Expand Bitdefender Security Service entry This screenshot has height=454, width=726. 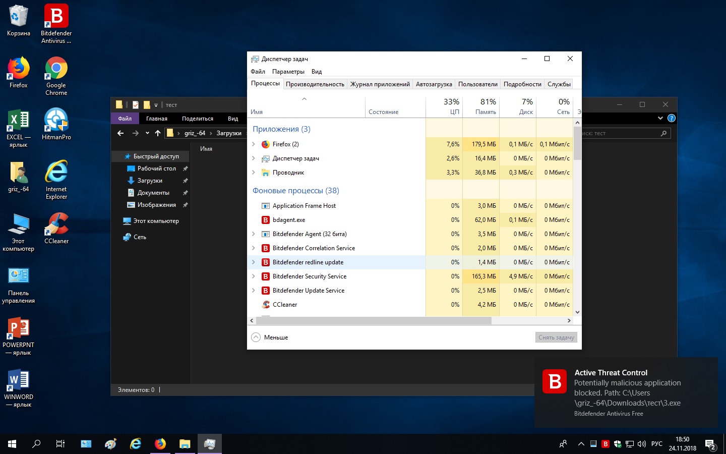(254, 276)
